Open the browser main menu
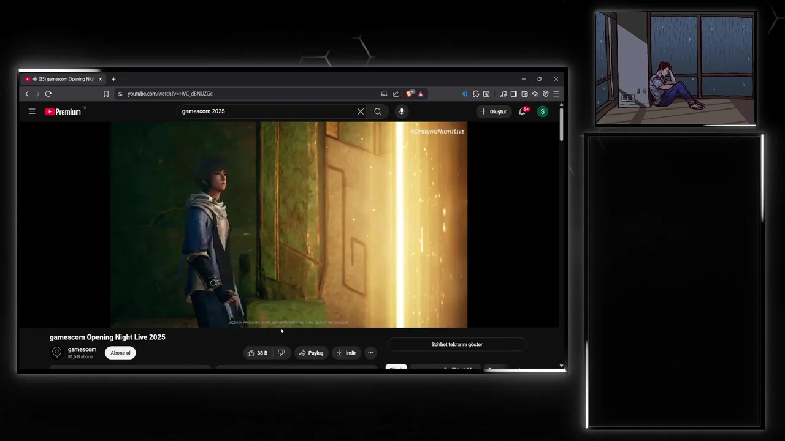Viewport: 785px width, 441px height. click(556, 94)
